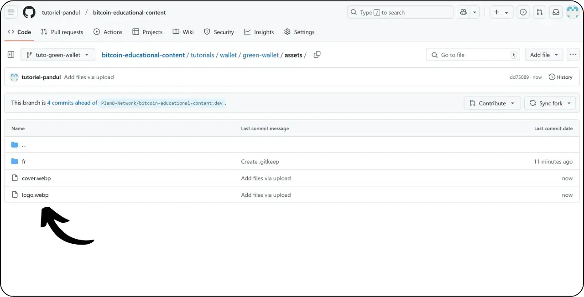View commit history via History icon

pos(561,77)
